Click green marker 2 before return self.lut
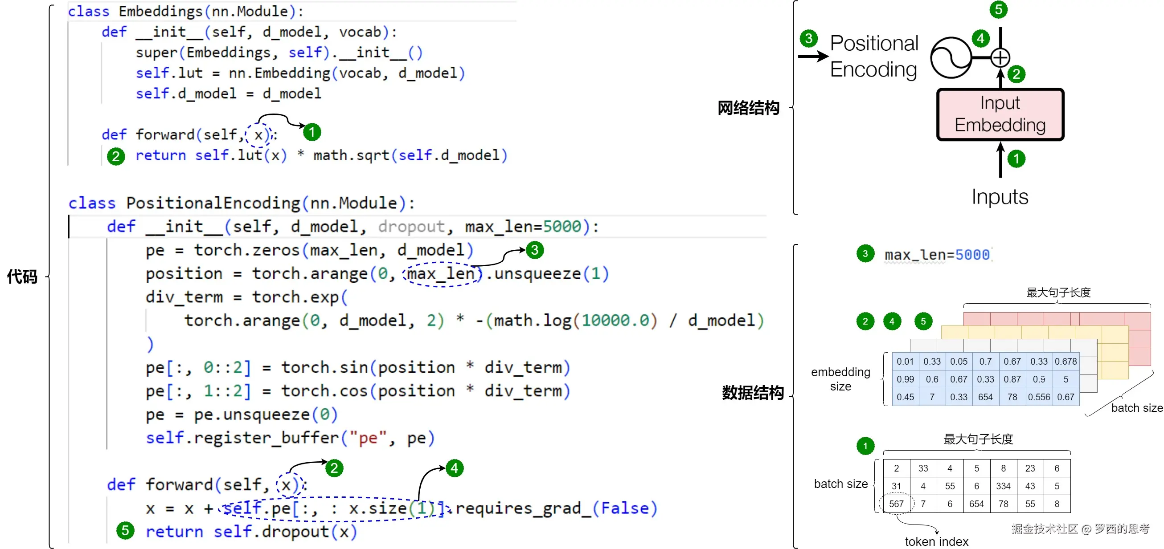Image resolution: width=1164 pixels, height=549 pixels. pos(116,156)
